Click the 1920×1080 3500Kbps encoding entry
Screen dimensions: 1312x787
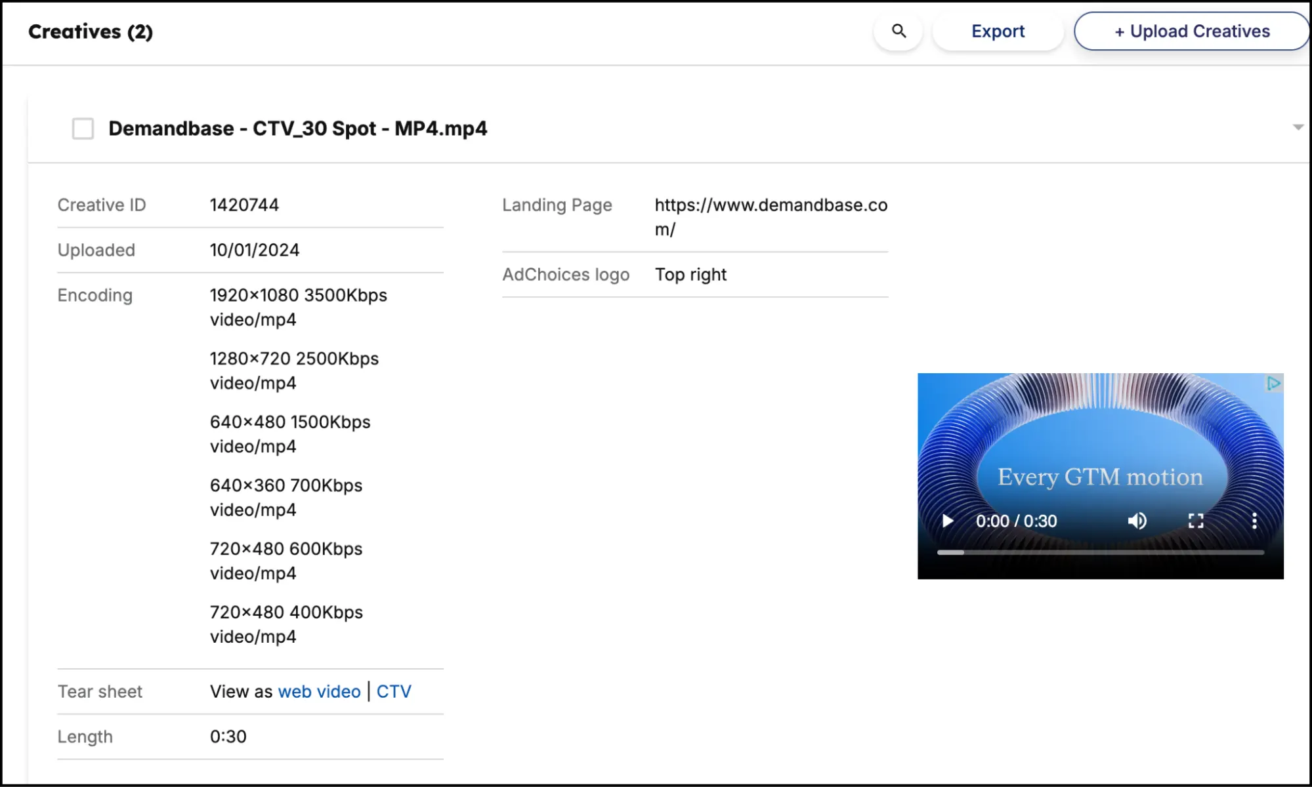click(x=298, y=296)
